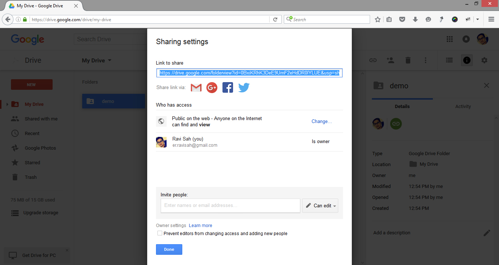Click the Invite people email field
The width and height of the screenshot is (499, 265).
click(x=230, y=206)
